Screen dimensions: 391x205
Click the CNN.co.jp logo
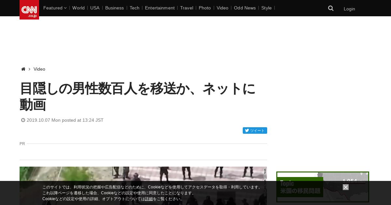click(29, 10)
